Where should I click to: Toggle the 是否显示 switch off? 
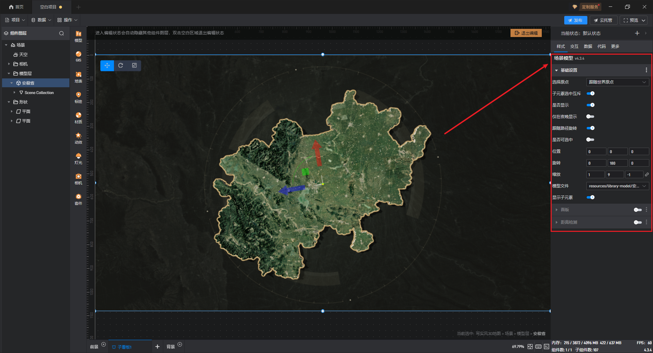(x=590, y=105)
